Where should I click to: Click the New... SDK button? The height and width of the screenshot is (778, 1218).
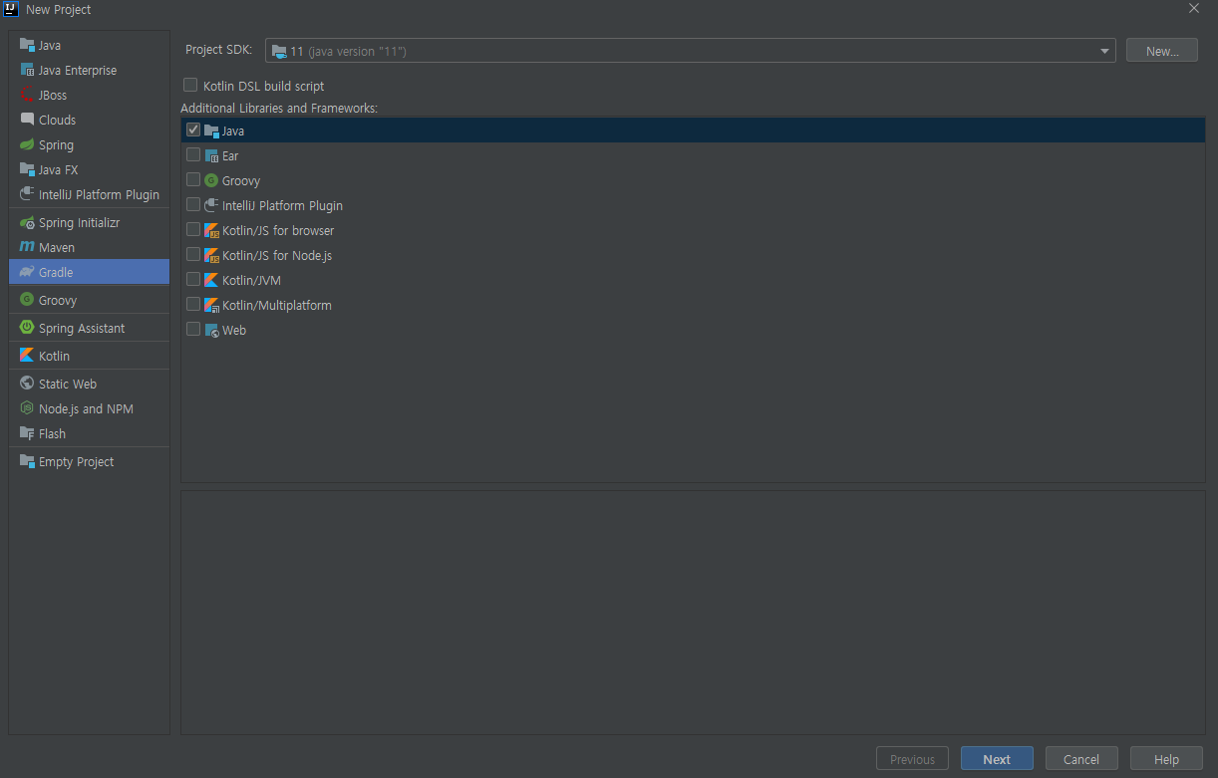pos(1162,51)
